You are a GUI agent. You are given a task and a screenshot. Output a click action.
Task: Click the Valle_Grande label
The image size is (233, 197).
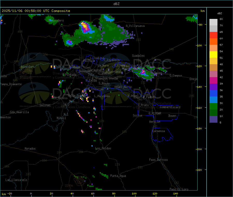77,96
